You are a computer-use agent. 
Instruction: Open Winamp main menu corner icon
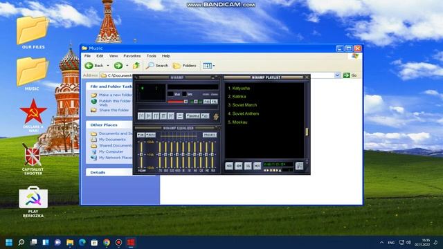pyautogui.click(x=136, y=77)
